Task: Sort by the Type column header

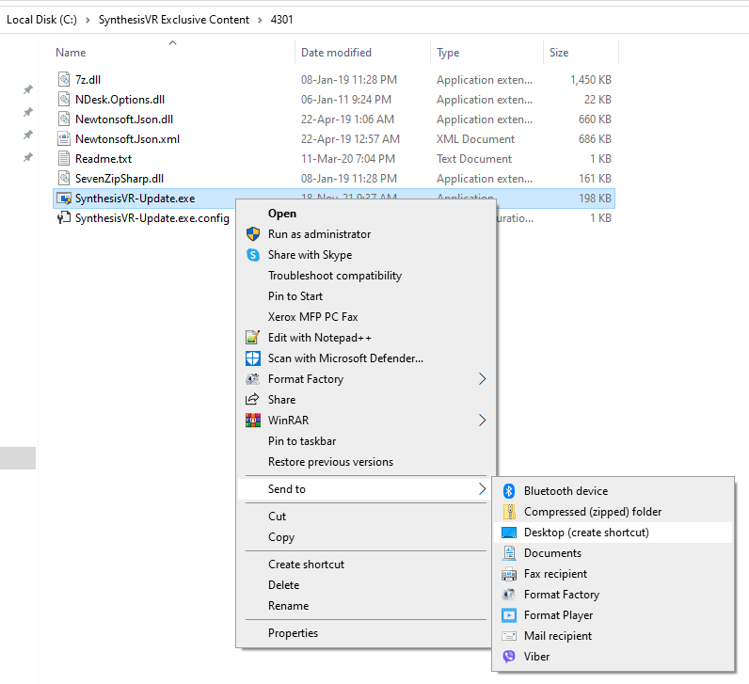Action: click(x=448, y=53)
